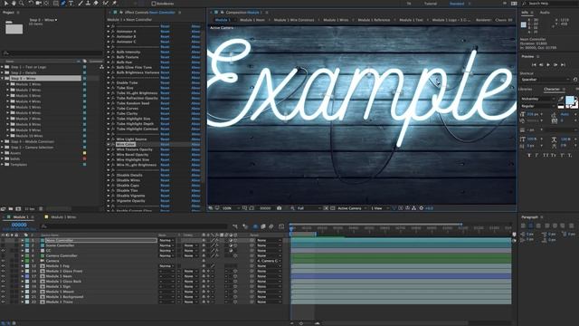This screenshot has height=326, width=579.
Task: Hide the Module 1 Glass Front layer
Action: click(3, 272)
